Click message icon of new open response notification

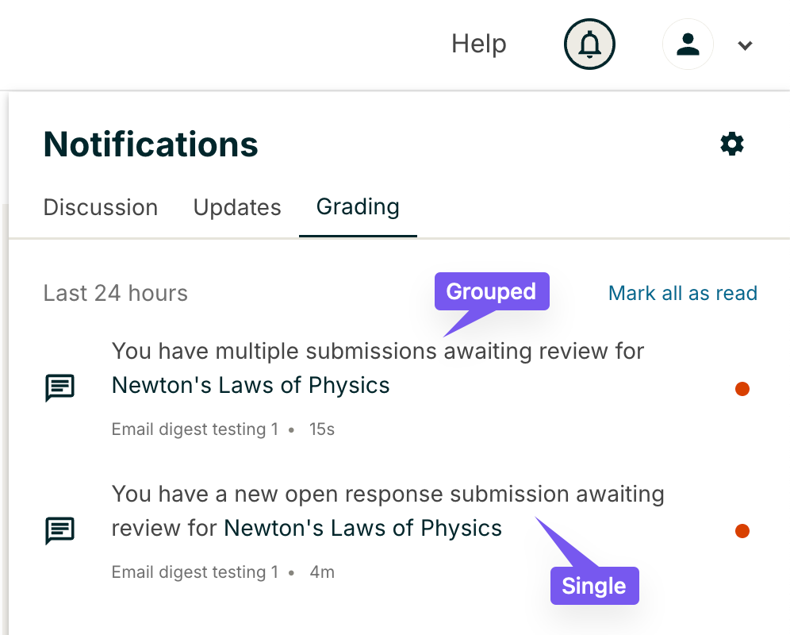point(59,530)
